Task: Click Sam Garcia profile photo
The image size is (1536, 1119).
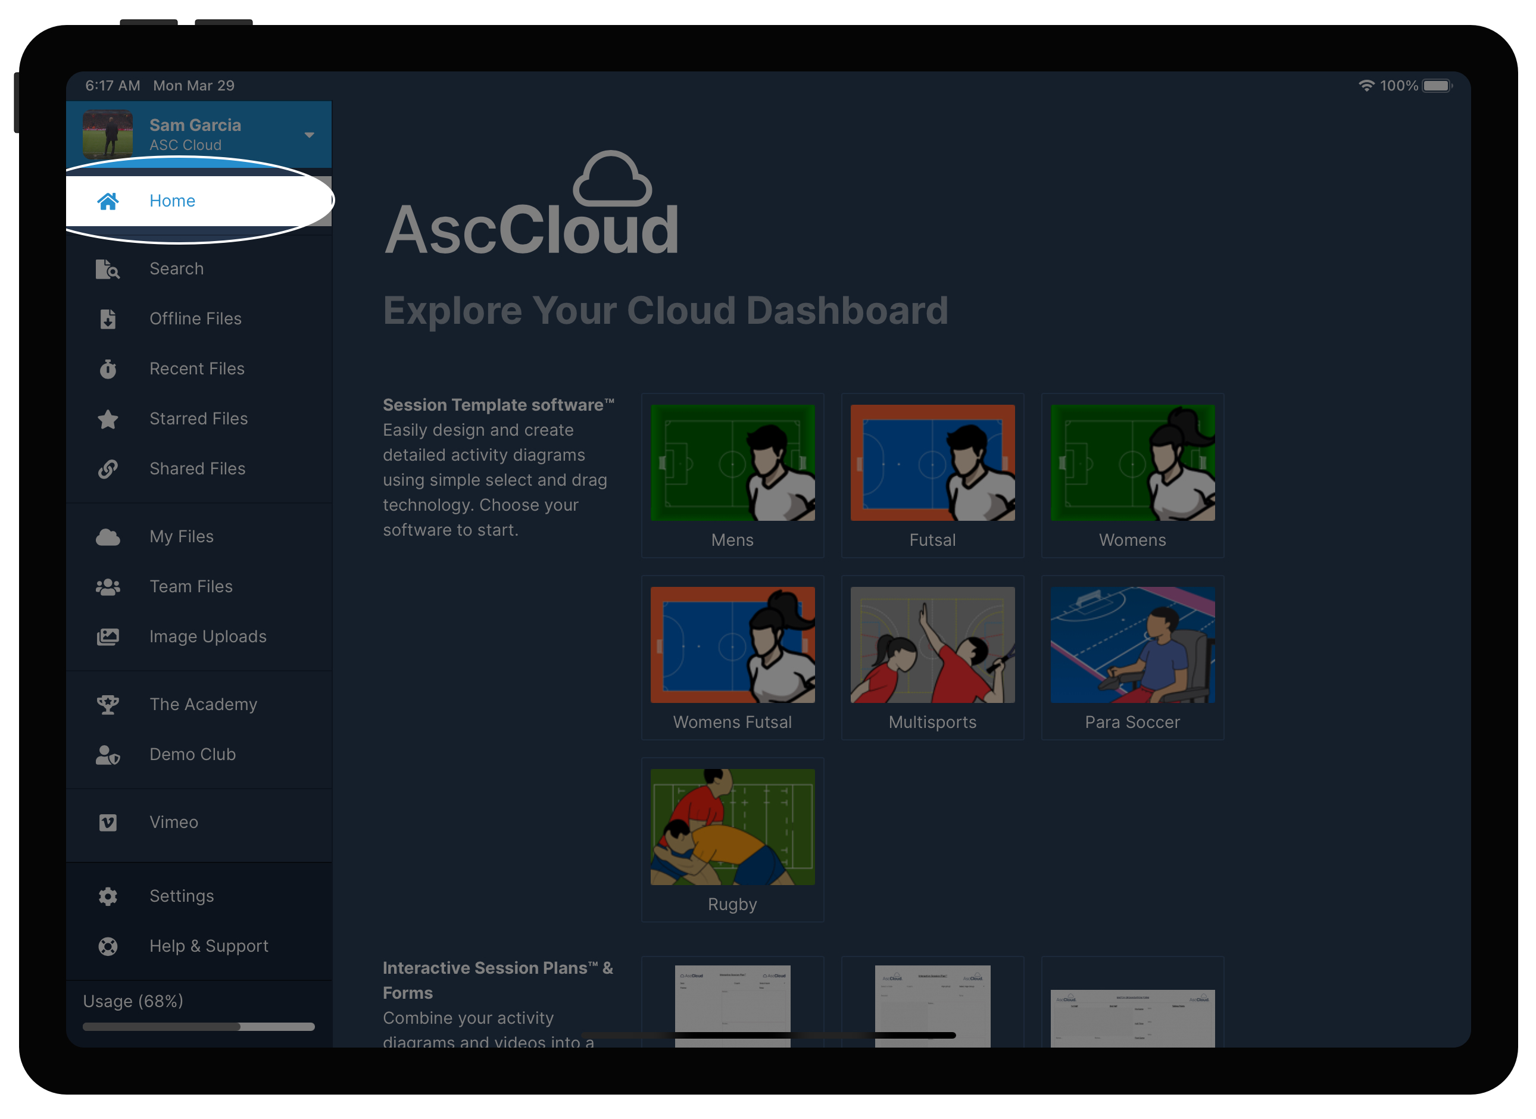Action: pyautogui.click(x=108, y=134)
